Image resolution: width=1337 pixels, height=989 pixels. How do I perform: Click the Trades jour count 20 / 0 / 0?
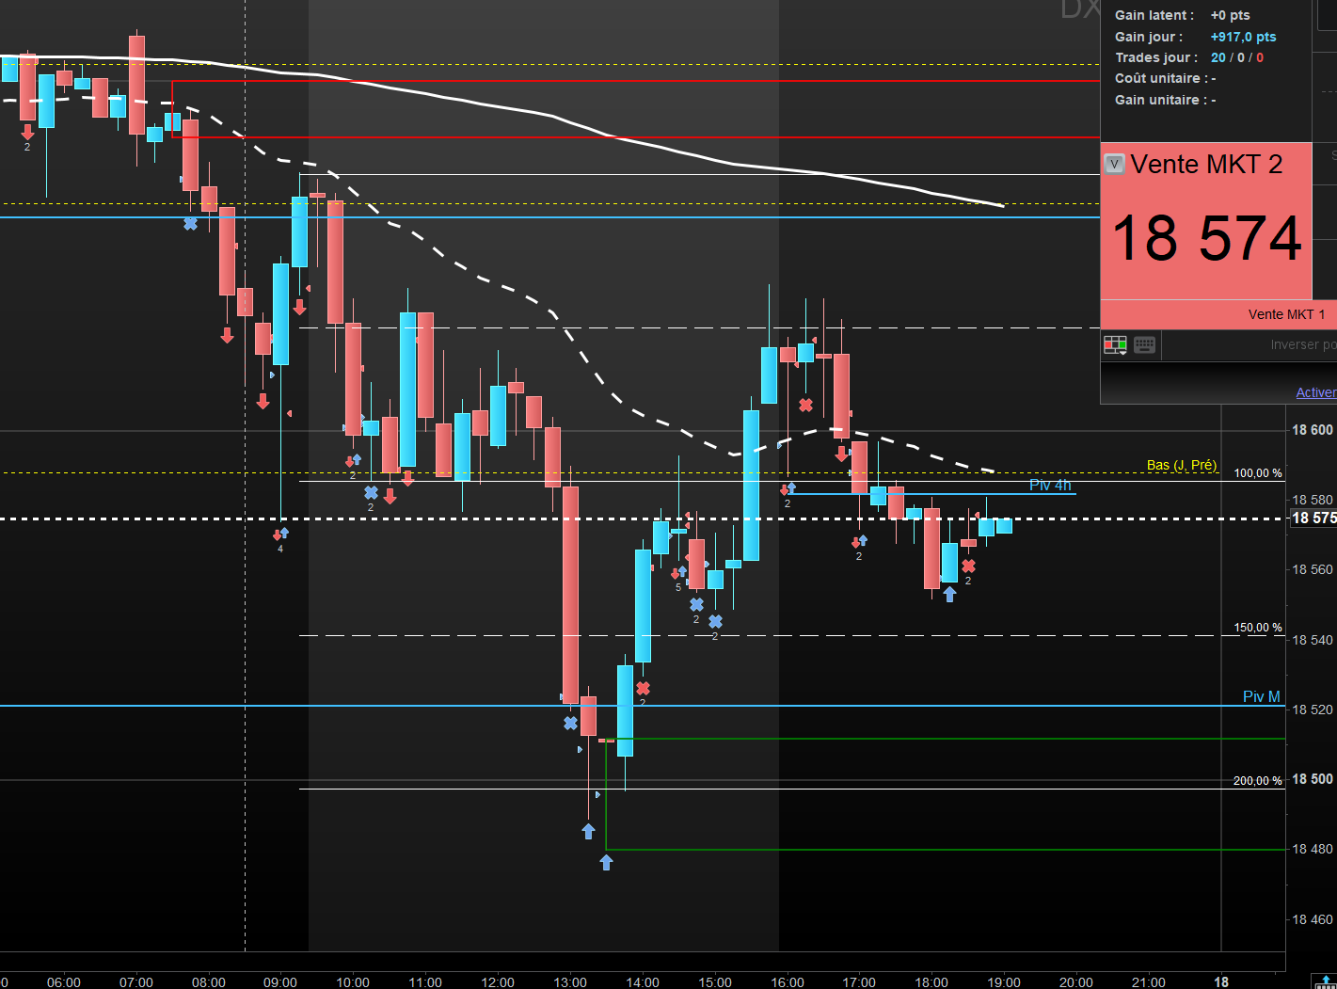coord(1237,57)
